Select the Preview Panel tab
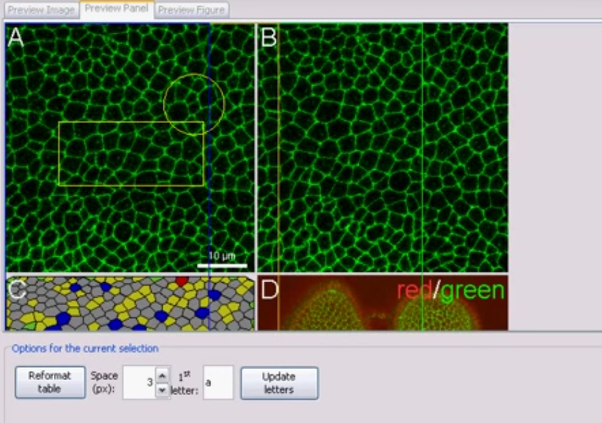 [x=116, y=9]
